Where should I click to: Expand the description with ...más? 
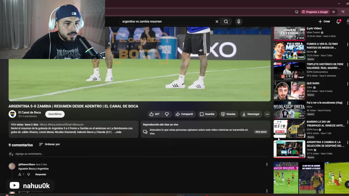(118, 132)
